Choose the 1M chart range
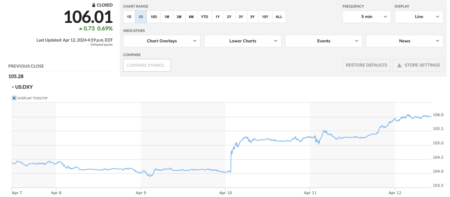Image resolution: width=450 pixels, height=197 pixels. pyautogui.click(x=167, y=17)
